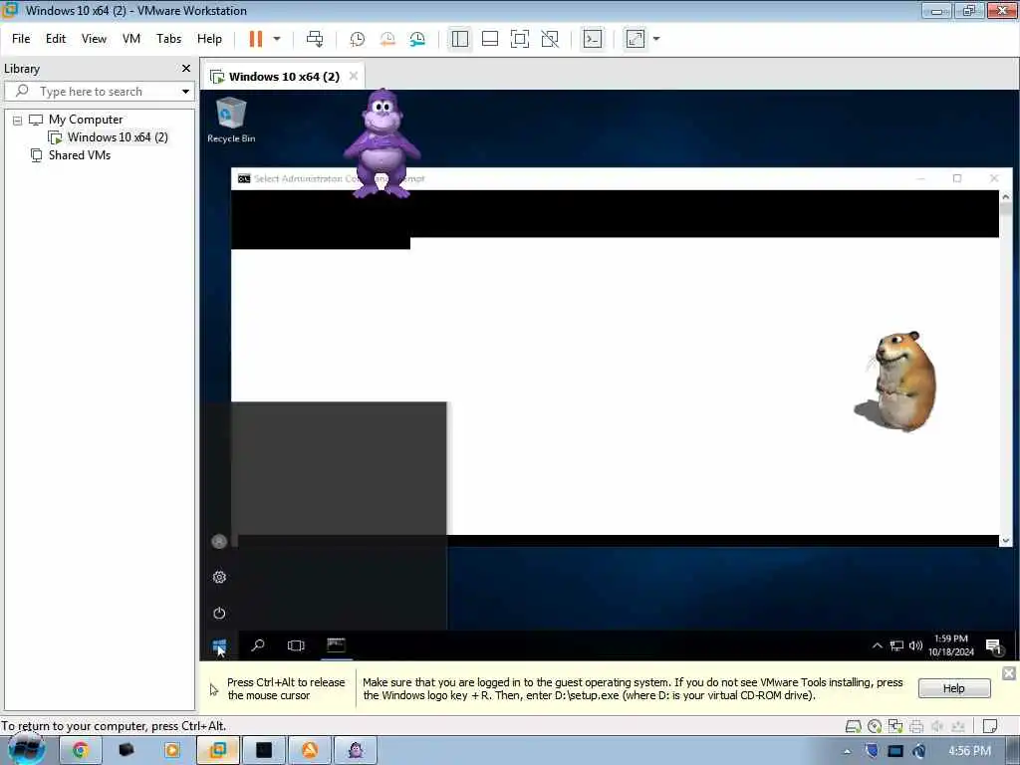1020x765 pixels.
Task: Close the Library panel
Action: click(186, 69)
